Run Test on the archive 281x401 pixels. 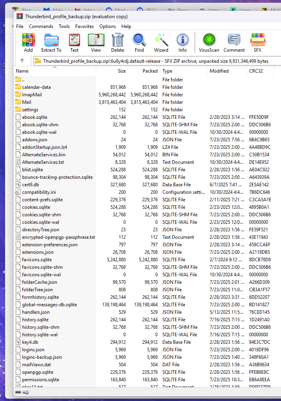coord(74,43)
